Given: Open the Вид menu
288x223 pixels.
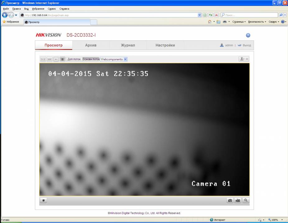Looking at the screenshot, I should (26, 9).
